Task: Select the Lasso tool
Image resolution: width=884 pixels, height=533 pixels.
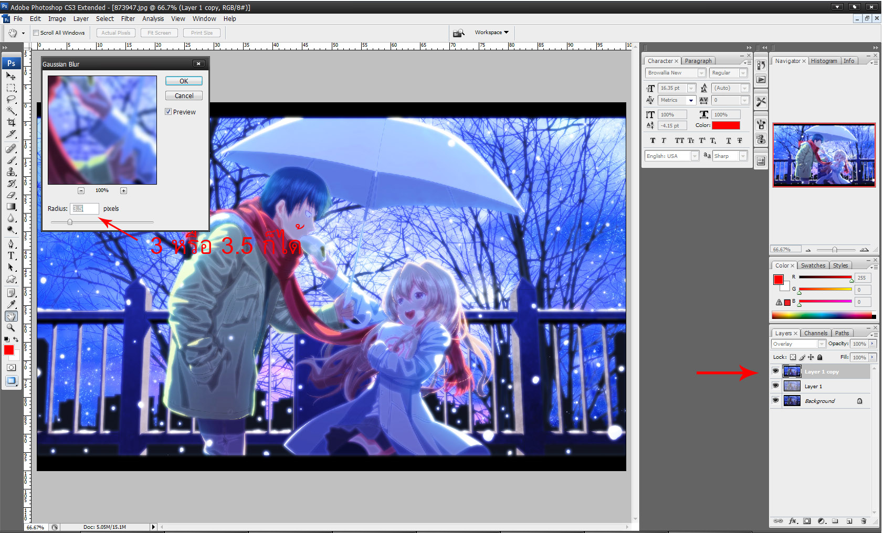Action: tap(11, 99)
